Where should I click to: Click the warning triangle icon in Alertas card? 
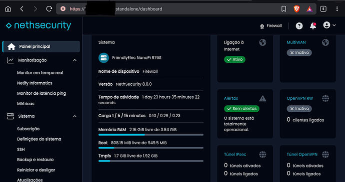[262, 98]
